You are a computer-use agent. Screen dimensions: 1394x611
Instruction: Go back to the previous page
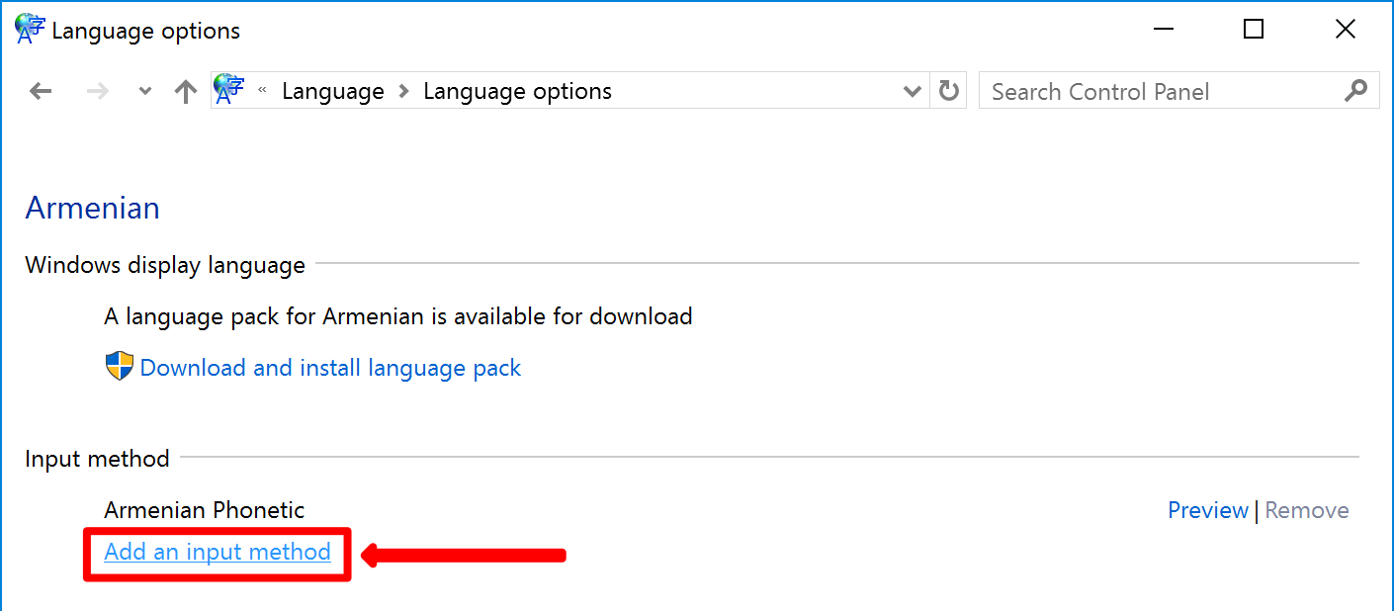[x=41, y=92]
